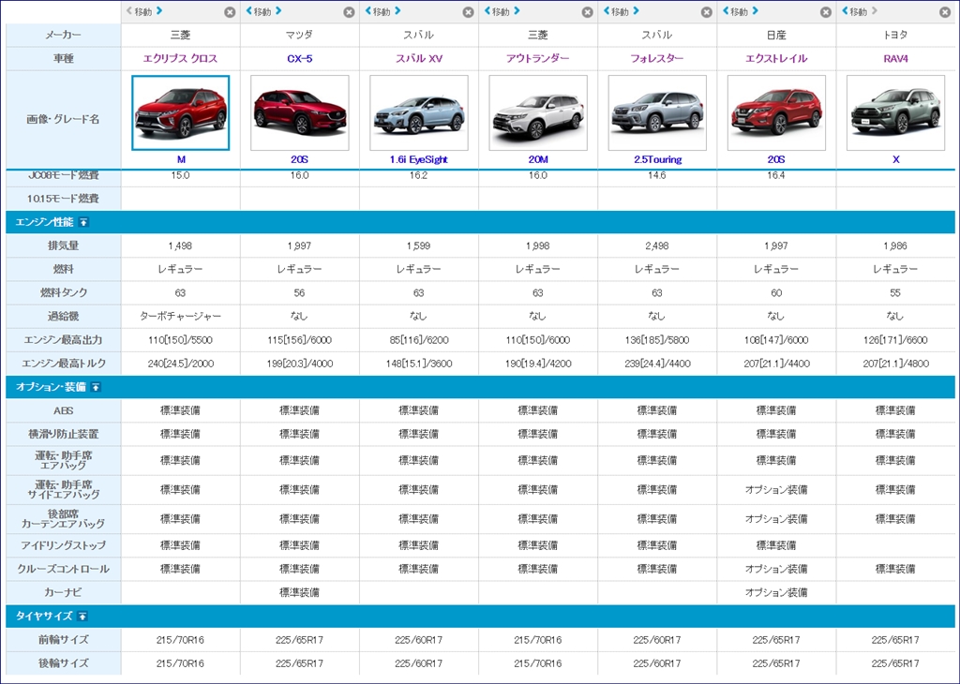Viewport: 960px width, 684px height.
Task: Select displacement value 1,599
Action: [419, 245]
